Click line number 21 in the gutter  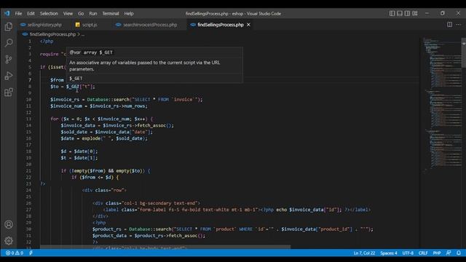(x=28, y=171)
